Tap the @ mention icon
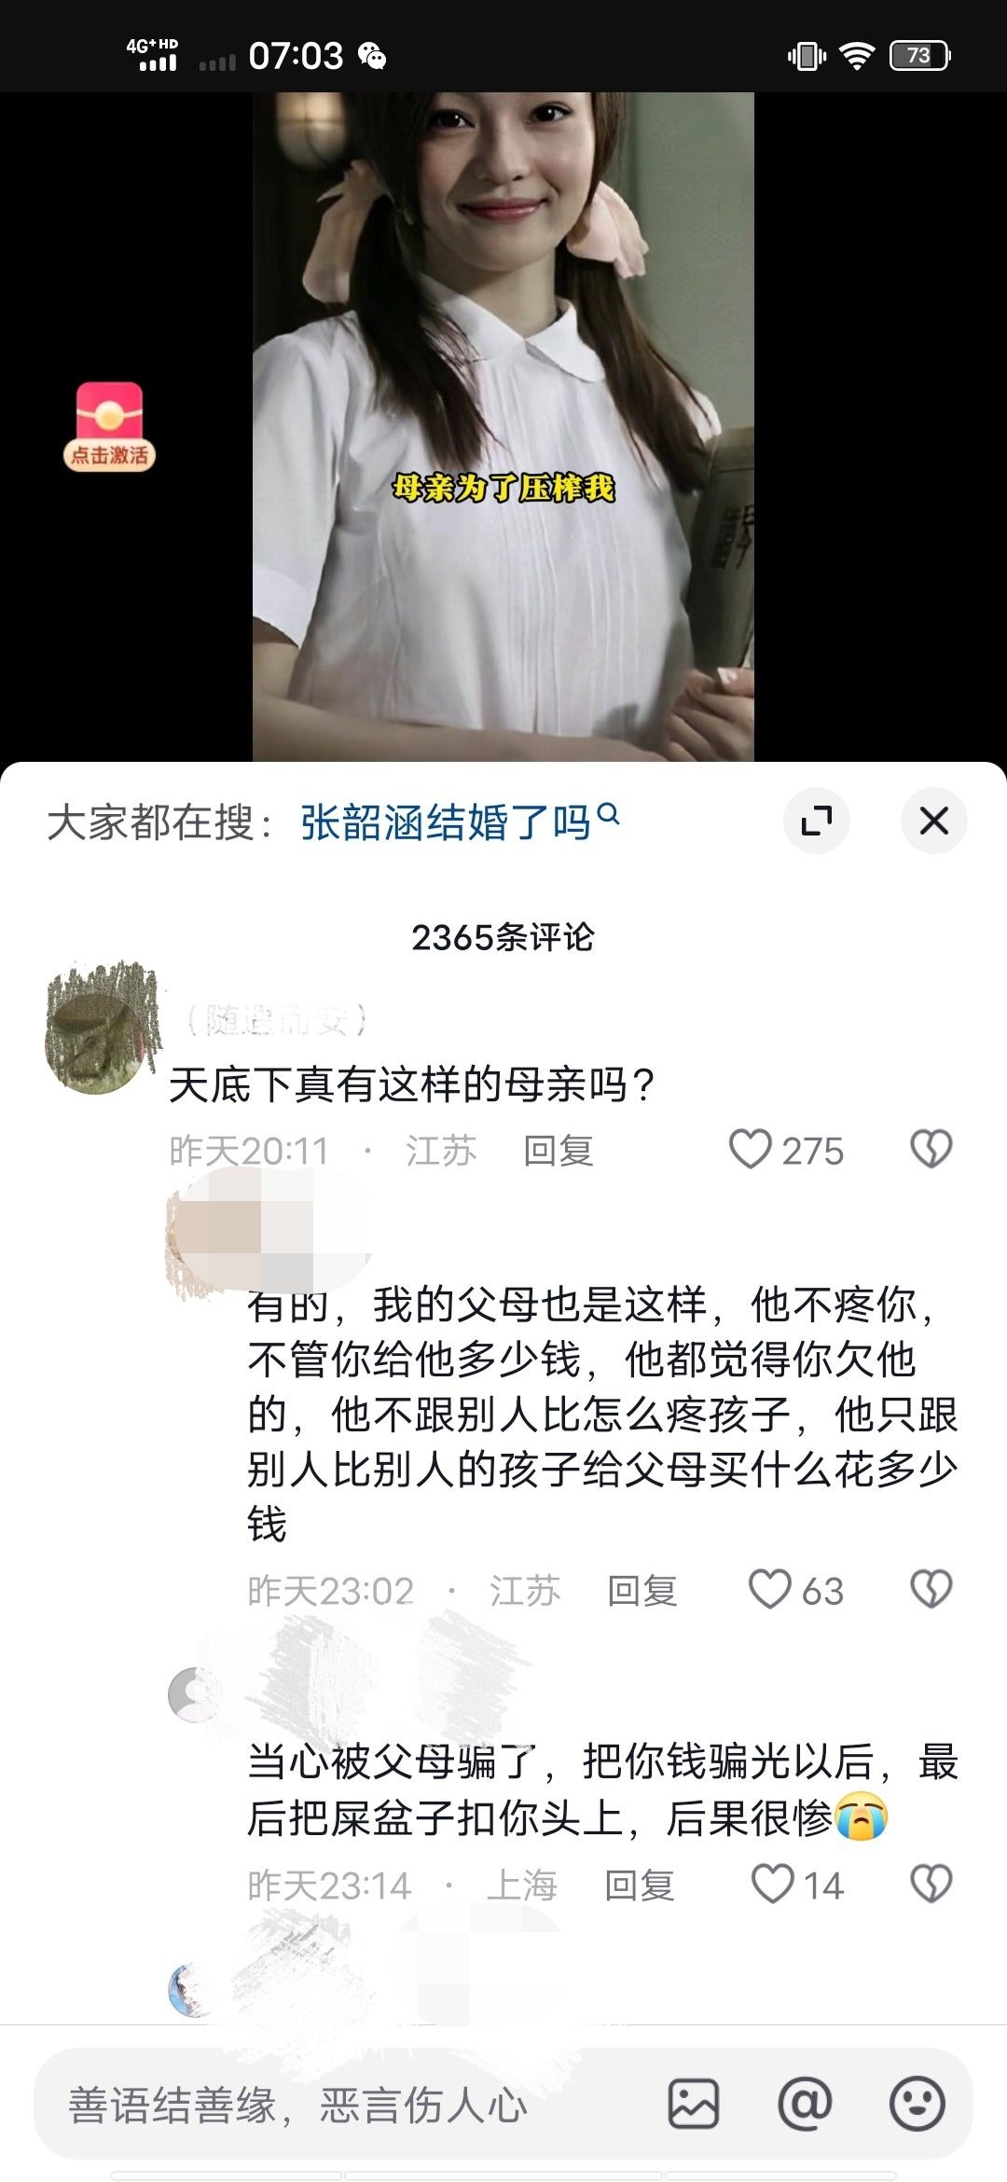The image size is (1007, 2182). [805, 2105]
